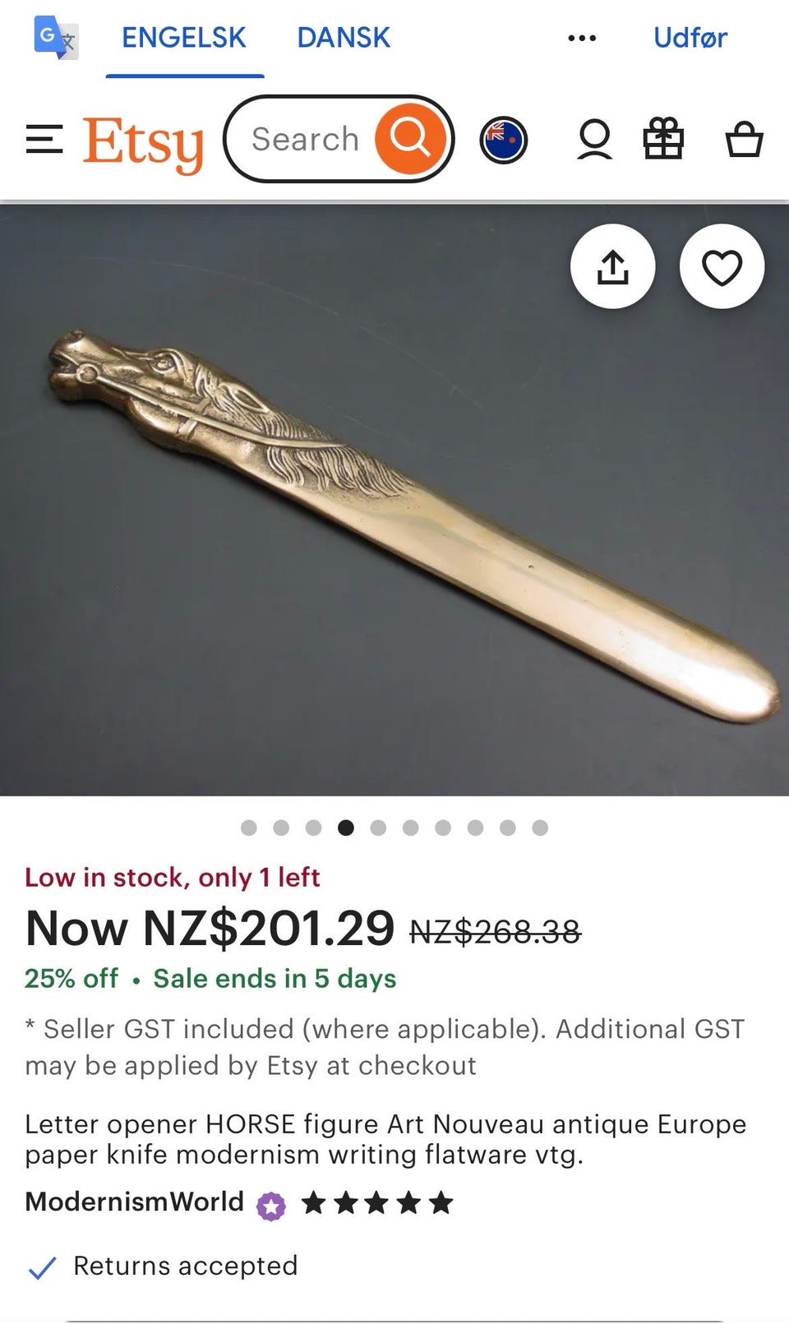789x1324 pixels.
Task: Click the Google Translate logo icon
Action: 56,38
